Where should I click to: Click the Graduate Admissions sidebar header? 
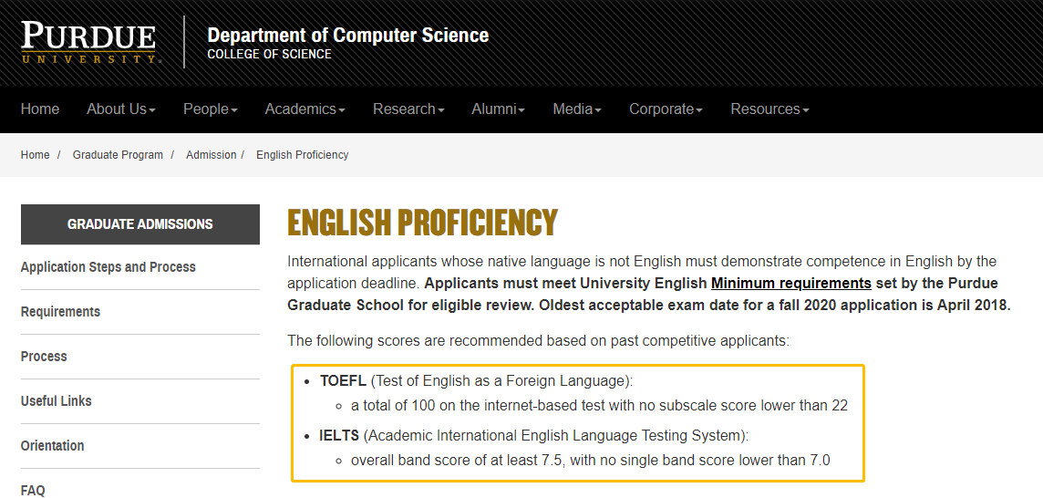140,224
